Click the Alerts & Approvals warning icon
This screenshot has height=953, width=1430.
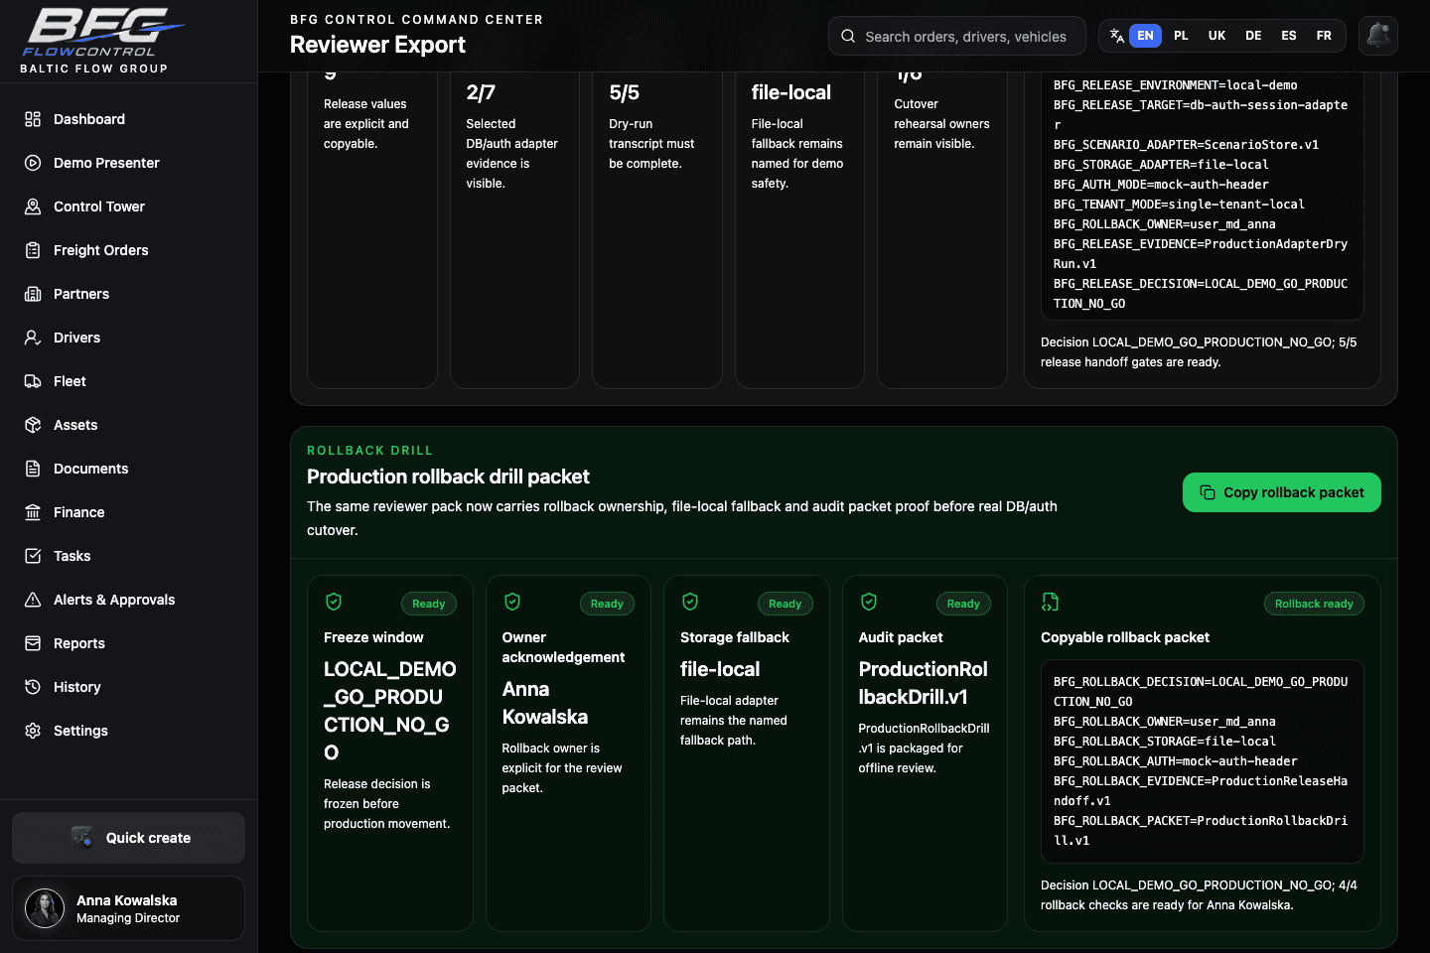click(33, 600)
